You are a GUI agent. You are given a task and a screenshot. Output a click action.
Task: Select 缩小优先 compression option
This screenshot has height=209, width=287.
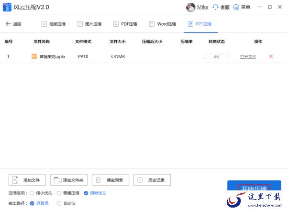(41, 193)
